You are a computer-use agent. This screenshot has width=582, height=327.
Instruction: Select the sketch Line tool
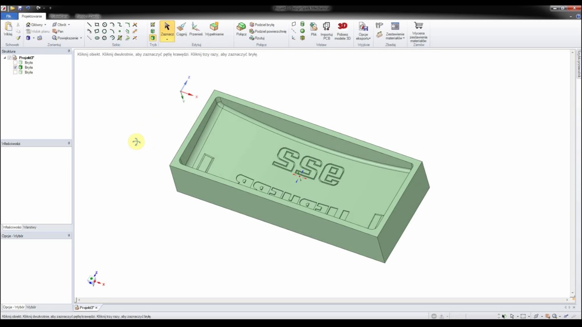coord(89,25)
